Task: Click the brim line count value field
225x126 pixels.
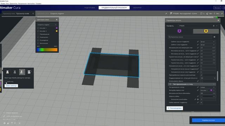Action: click(208, 99)
